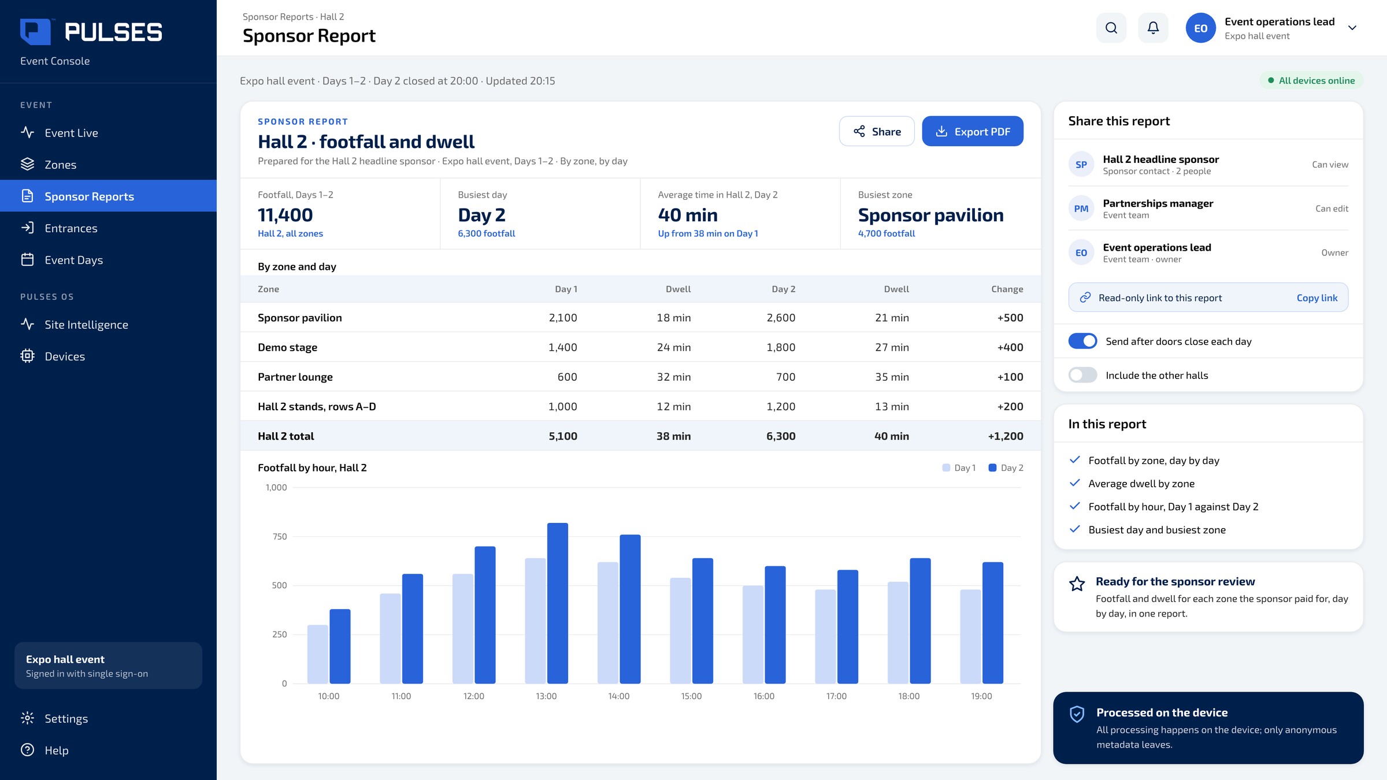
Task: Click the Settings gear icon
Action: [x=27, y=718]
